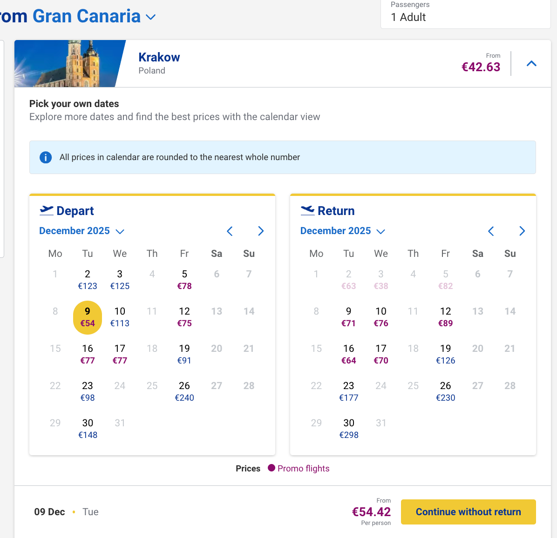557x538 pixels.
Task: Choose return on December 10 for €76
Action: [x=381, y=317]
